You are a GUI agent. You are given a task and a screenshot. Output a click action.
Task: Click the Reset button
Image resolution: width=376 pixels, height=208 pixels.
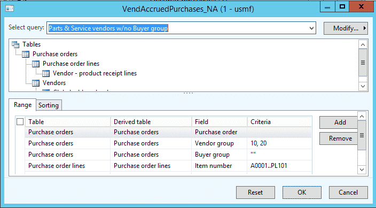coord(255,192)
